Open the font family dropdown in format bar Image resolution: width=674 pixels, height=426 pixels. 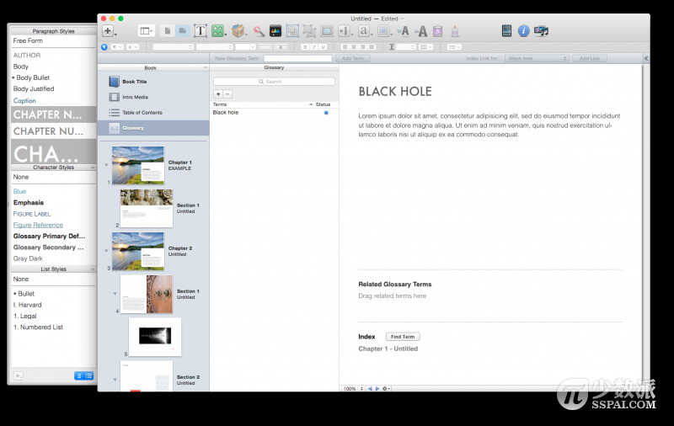pyautogui.click(x=174, y=47)
